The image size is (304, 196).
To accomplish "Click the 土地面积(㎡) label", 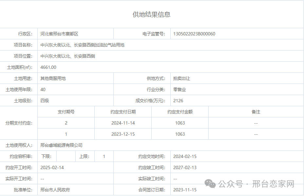I will tap(20, 67).
